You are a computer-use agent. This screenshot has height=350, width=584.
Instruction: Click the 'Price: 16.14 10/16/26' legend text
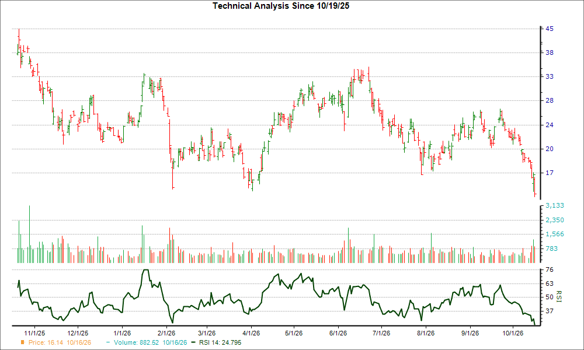coord(60,342)
